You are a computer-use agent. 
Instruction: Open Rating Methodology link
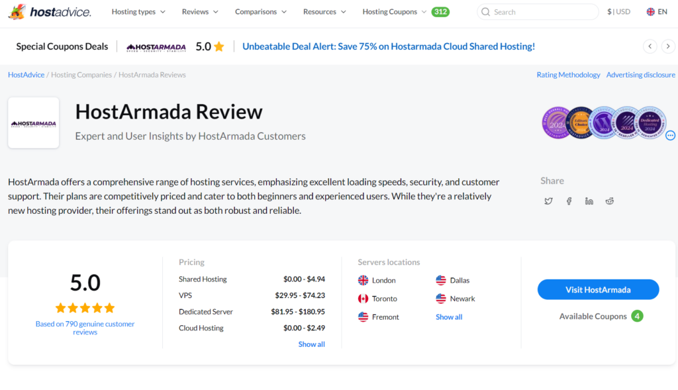tap(568, 75)
